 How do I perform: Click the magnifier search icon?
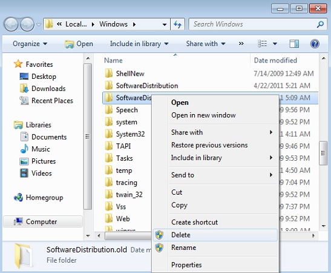tap(321, 24)
